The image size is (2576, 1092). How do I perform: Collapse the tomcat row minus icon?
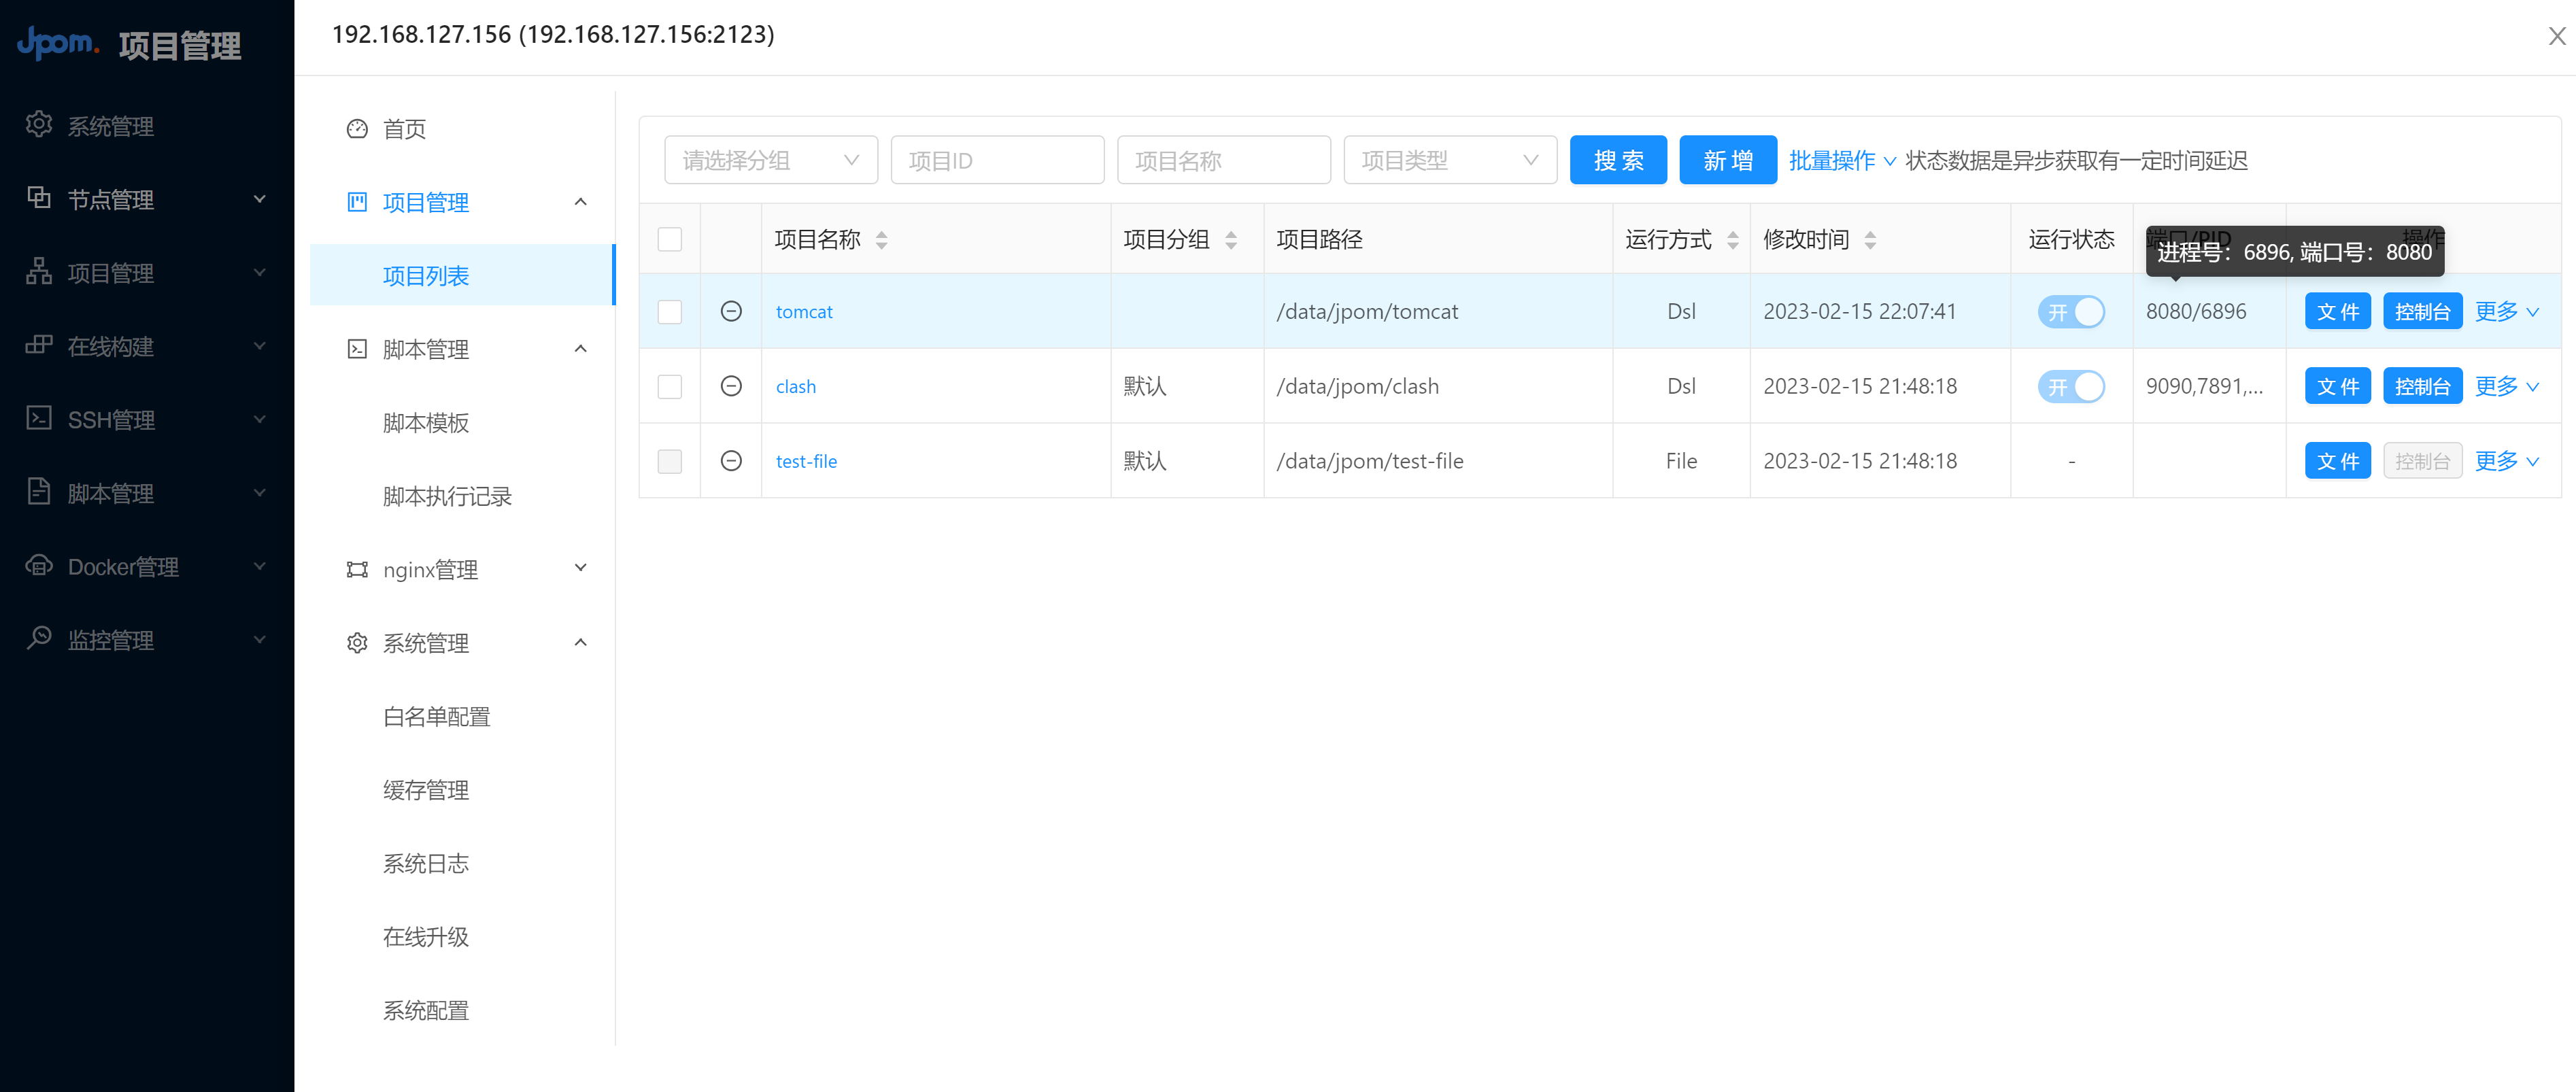click(x=731, y=311)
